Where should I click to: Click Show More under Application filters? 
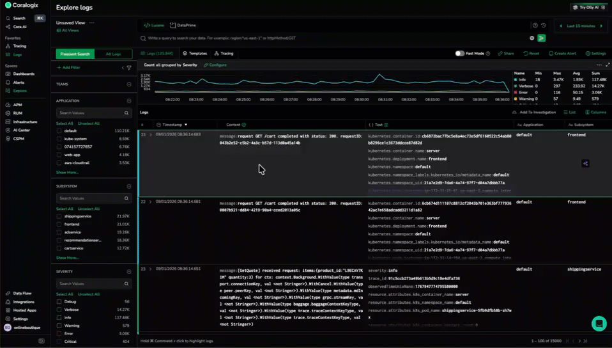[x=67, y=172]
